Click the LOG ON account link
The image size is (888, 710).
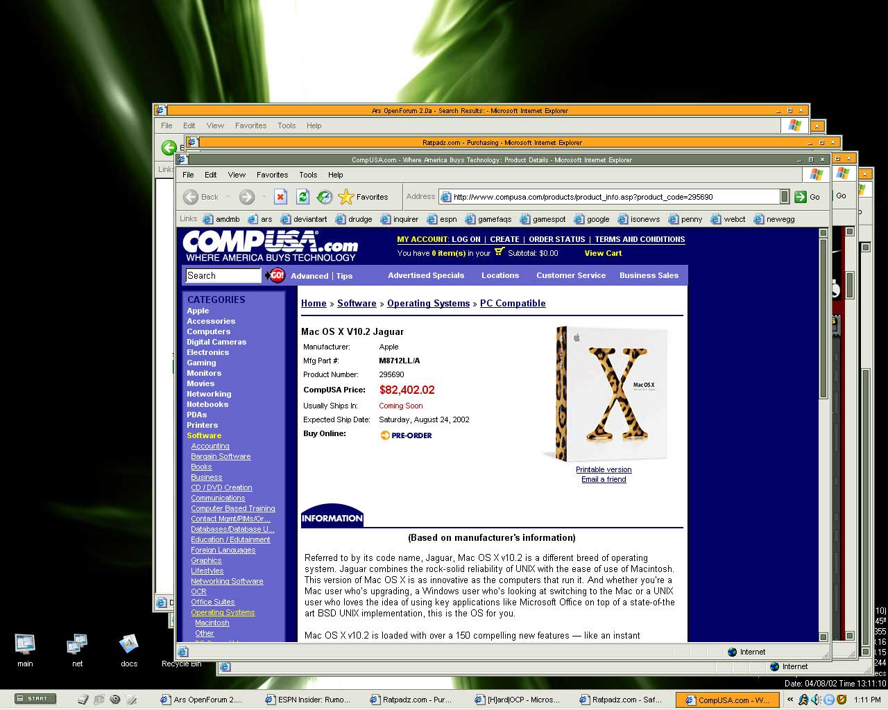pos(466,239)
